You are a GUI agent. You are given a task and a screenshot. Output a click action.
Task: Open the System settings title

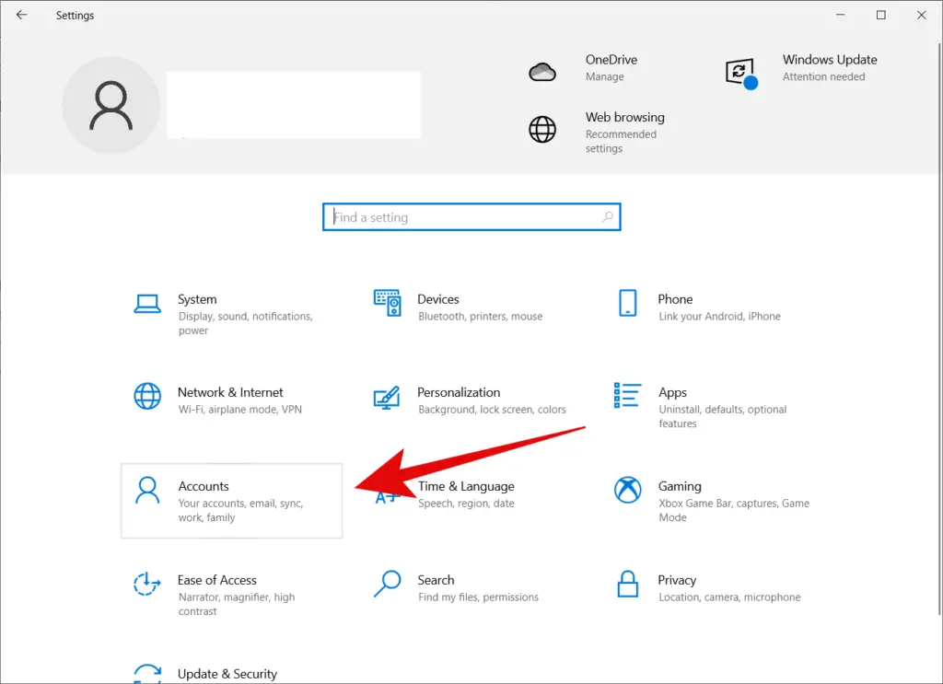click(197, 298)
